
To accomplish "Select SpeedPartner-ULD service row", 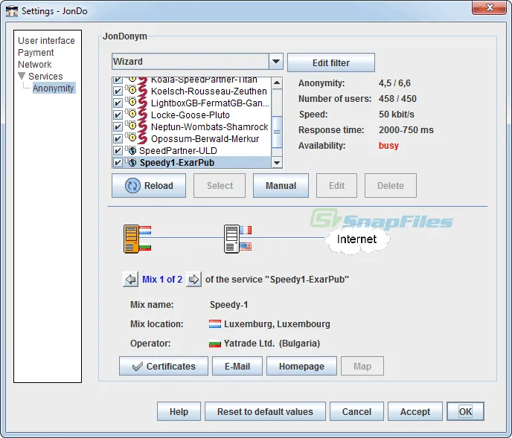I will tap(192, 150).
